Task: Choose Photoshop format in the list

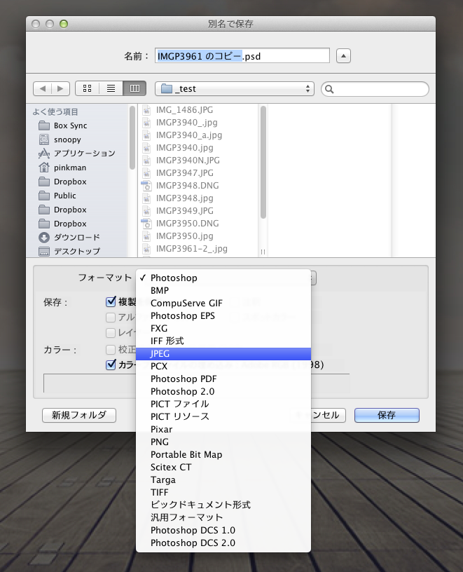Action: [223, 278]
